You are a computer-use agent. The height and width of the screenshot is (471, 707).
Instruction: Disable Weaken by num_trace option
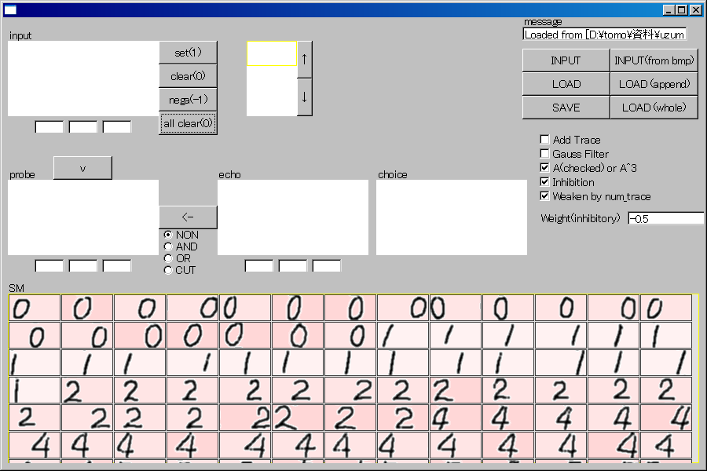point(545,196)
